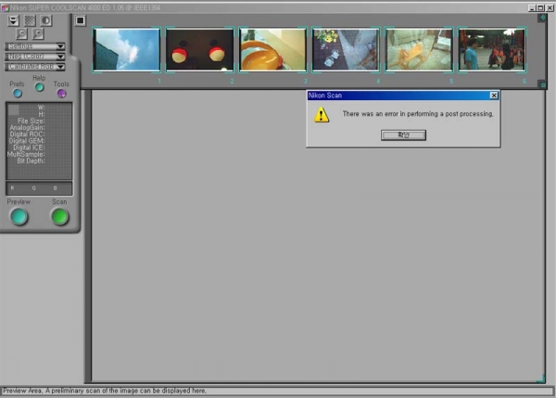Select thumbnail 3 with the orange object
Viewport: 556px width, 398px height.
272,49
